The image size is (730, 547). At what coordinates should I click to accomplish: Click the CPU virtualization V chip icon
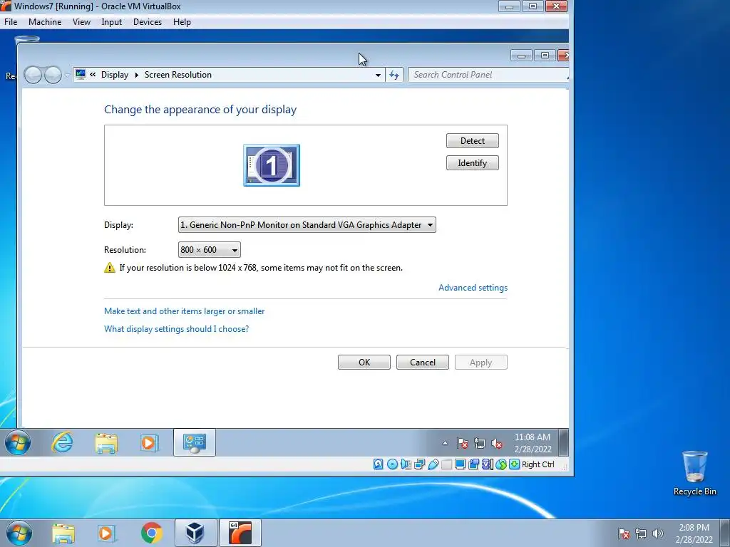[x=487, y=464]
